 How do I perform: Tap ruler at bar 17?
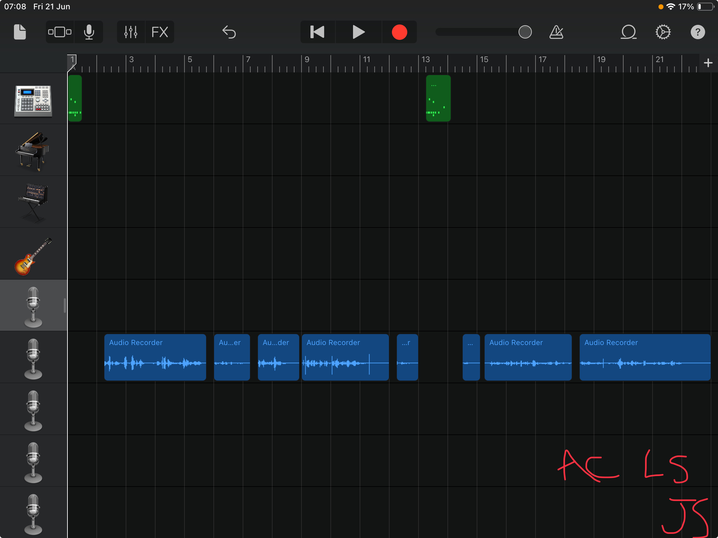[x=542, y=60]
